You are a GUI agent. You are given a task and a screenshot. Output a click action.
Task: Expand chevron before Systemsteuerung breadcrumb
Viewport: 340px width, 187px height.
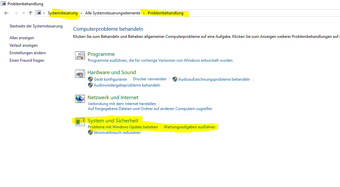pos(44,13)
